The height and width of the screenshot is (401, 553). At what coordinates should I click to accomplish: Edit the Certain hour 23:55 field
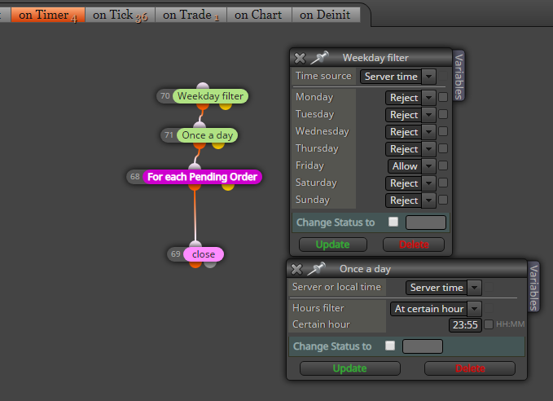pyautogui.click(x=465, y=324)
